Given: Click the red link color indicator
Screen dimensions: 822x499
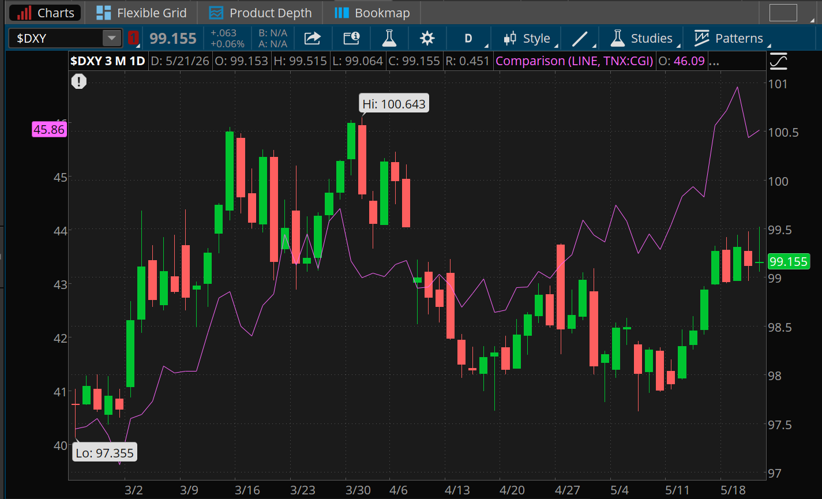Looking at the screenshot, I should 133,39.
